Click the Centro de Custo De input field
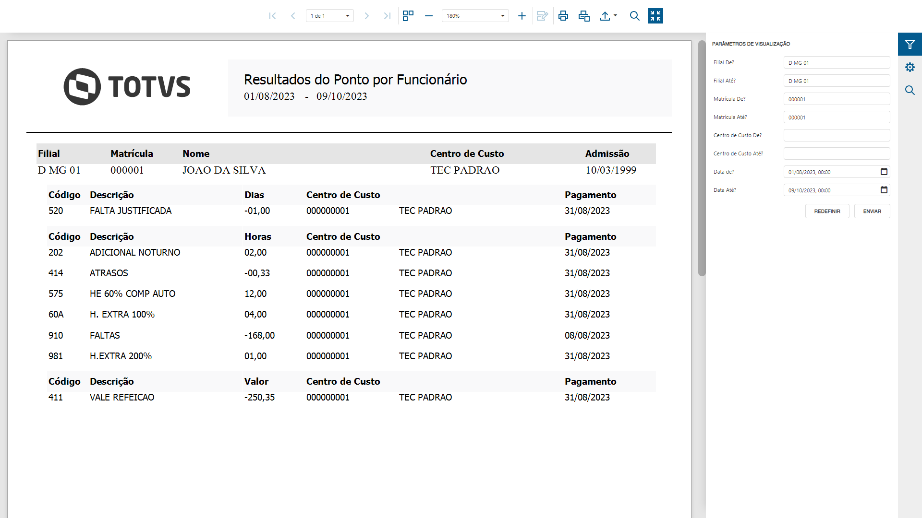The image size is (922, 518). coord(837,135)
